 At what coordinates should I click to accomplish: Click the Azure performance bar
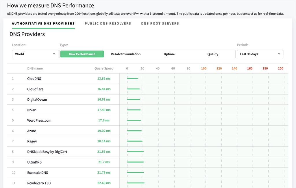tap(134, 131)
